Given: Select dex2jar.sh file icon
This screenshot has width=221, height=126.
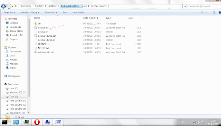Looking at the screenshot, I should tap(36, 31).
